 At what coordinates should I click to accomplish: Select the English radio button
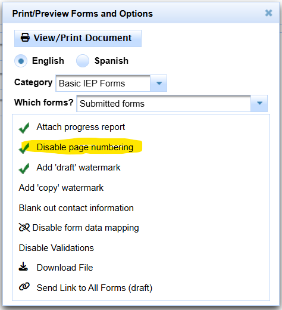click(x=21, y=61)
